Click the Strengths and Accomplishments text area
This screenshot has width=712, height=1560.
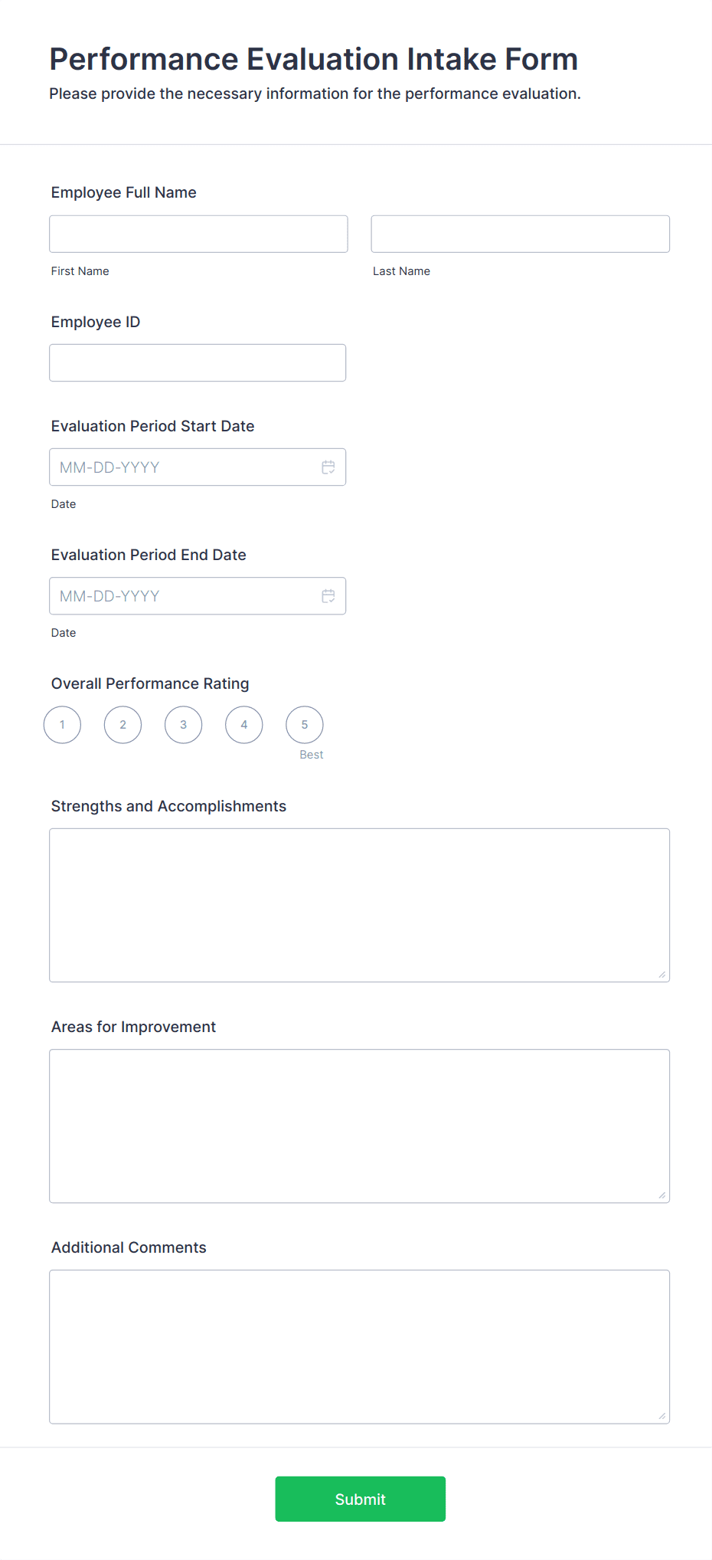[359, 905]
